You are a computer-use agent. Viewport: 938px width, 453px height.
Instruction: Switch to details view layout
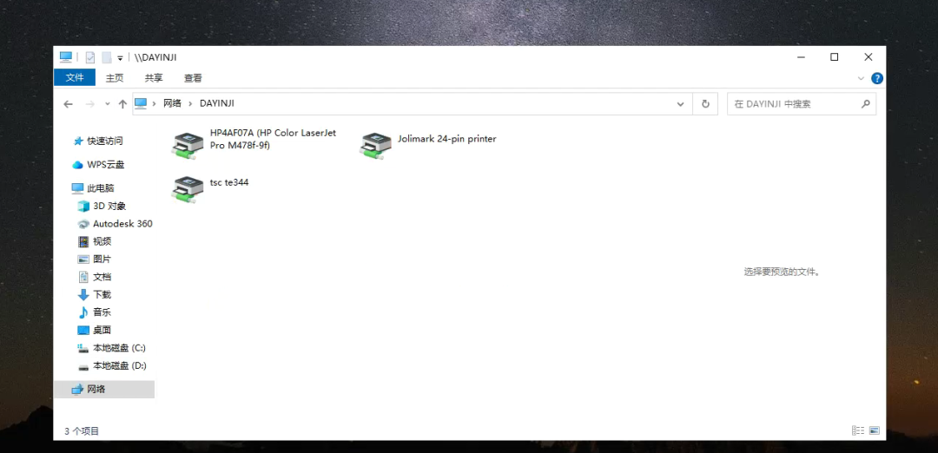coord(858,430)
